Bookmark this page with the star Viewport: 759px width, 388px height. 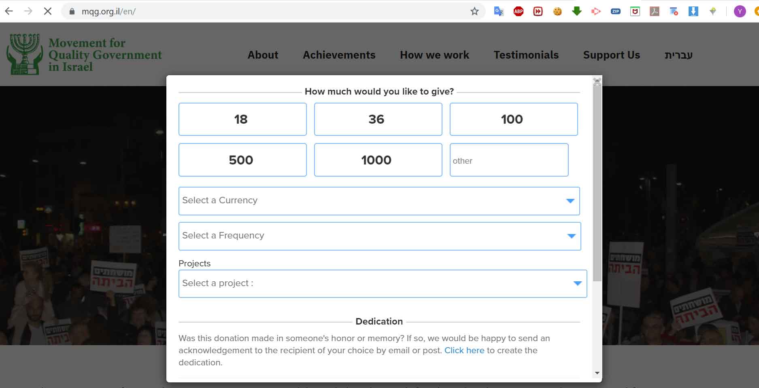coord(474,11)
